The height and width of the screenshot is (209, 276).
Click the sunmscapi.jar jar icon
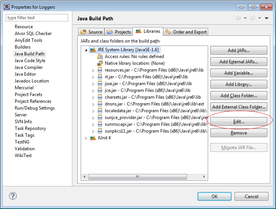click(100, 124)
